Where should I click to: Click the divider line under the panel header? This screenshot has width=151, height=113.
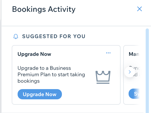coord(76,26)
